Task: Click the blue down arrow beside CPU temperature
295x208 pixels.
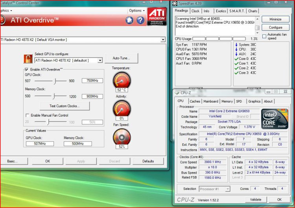Action: click(236, 49)
